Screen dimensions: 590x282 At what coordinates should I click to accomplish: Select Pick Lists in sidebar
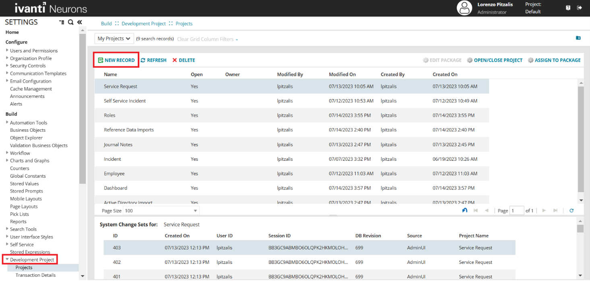click(19, 214)
